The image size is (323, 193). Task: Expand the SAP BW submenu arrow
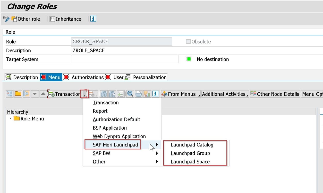[x=157, y=153]
